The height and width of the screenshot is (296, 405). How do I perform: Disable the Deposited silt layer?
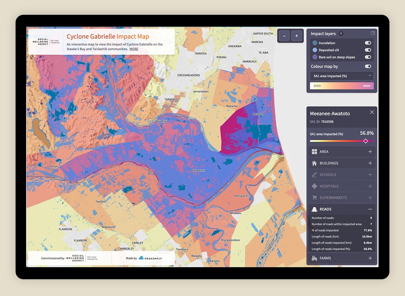[368, 50]
